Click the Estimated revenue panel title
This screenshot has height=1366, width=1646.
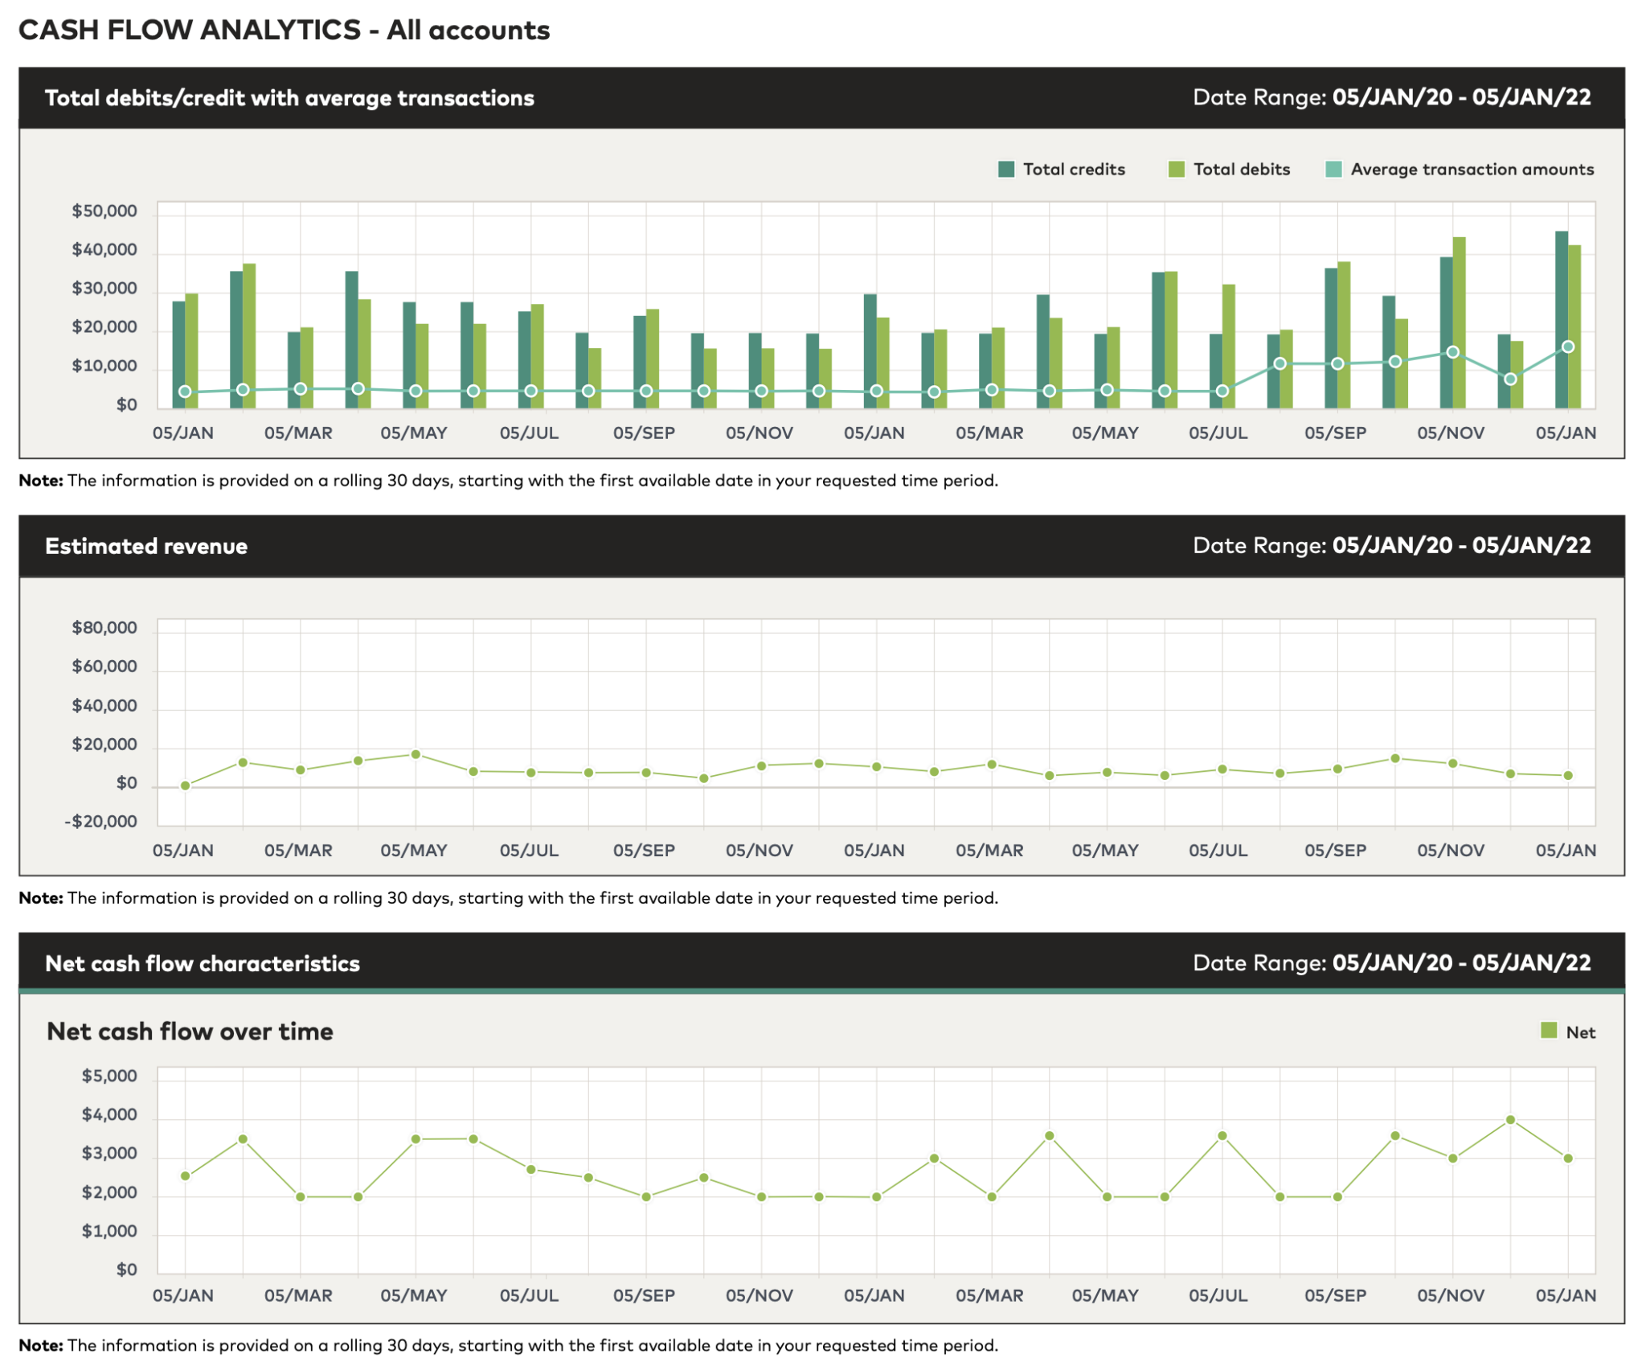pyautogui.click(x=146, y=546)
